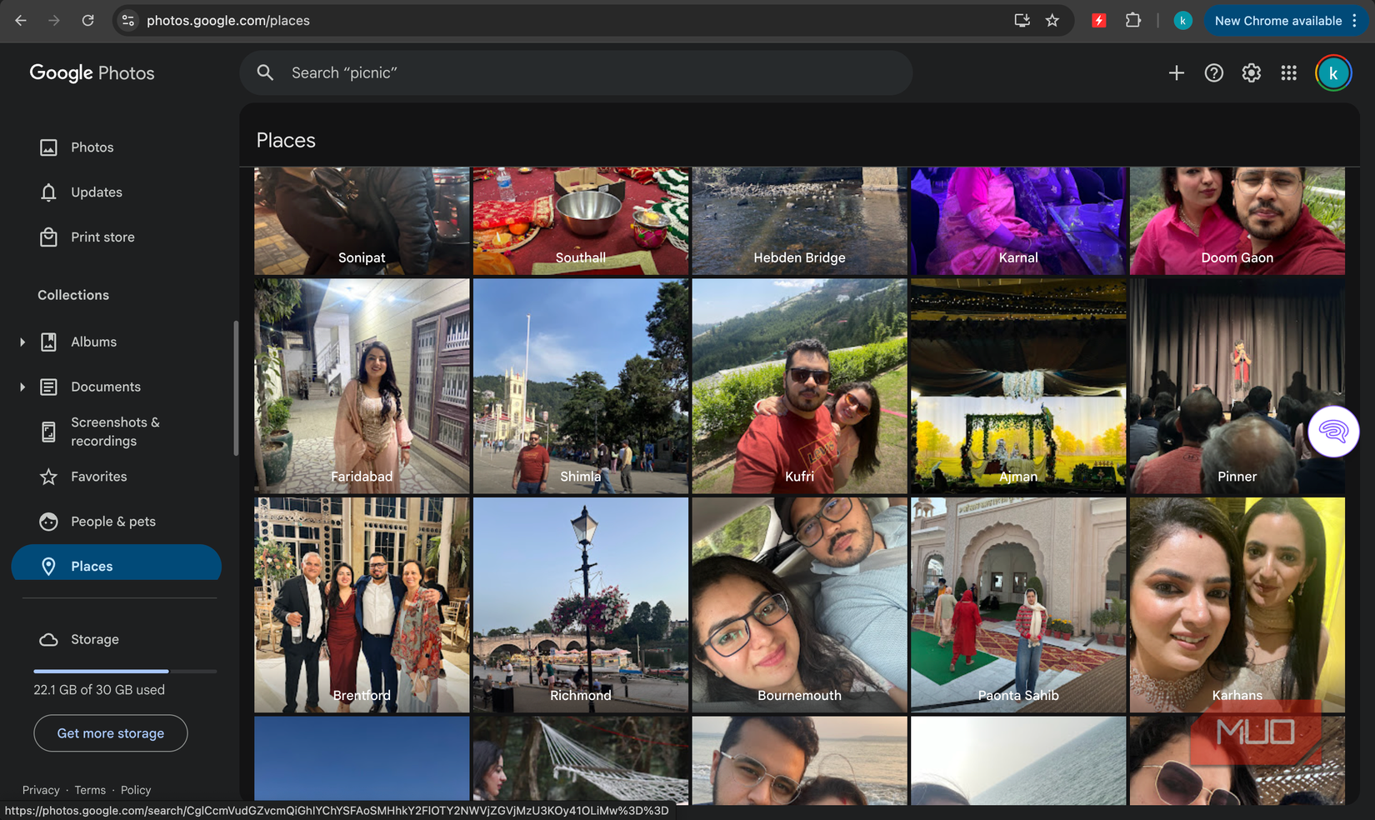Screen dimensions: 1375x820
Task: Open Updates in the sidebar
Action: pos(117,192)
